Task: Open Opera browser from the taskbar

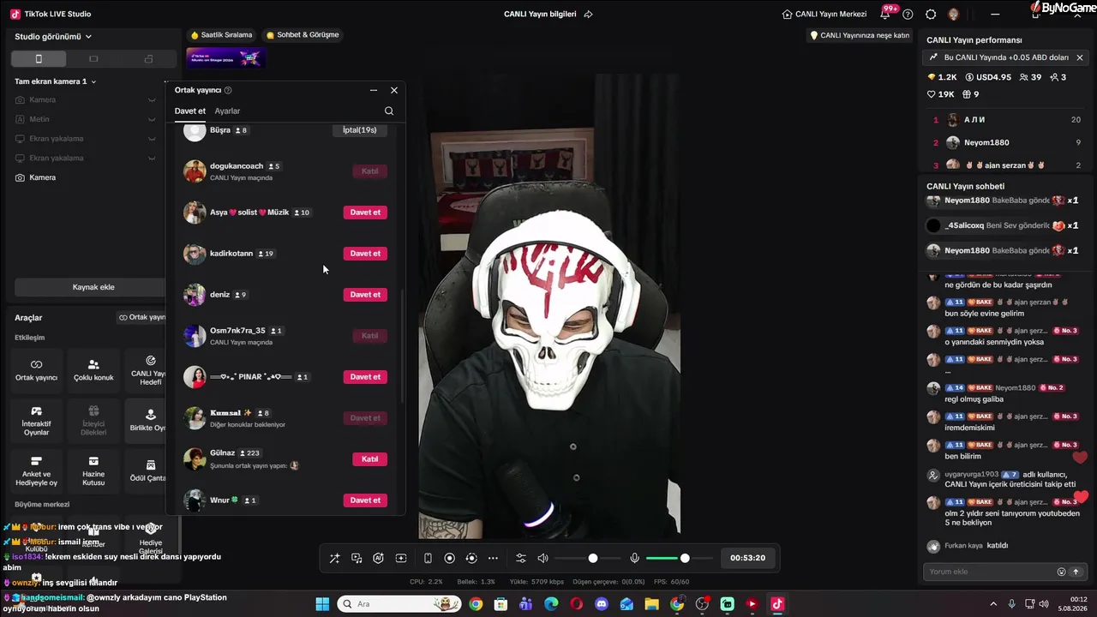Action: click(x=577, y=604)
